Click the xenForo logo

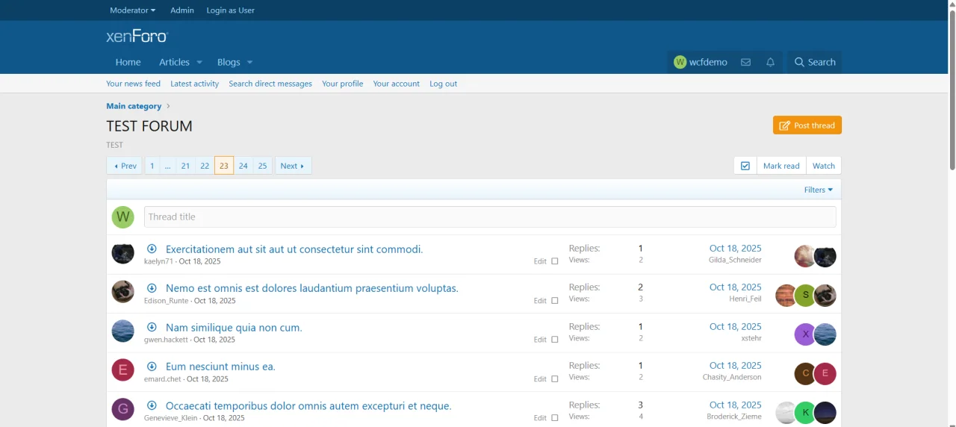click(137, 36)
